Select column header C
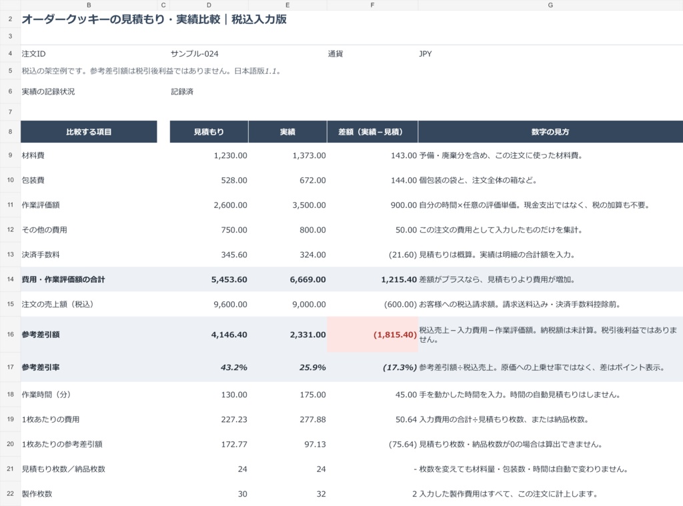The height and width of the screenshot is (506, 683). (163, 5)
